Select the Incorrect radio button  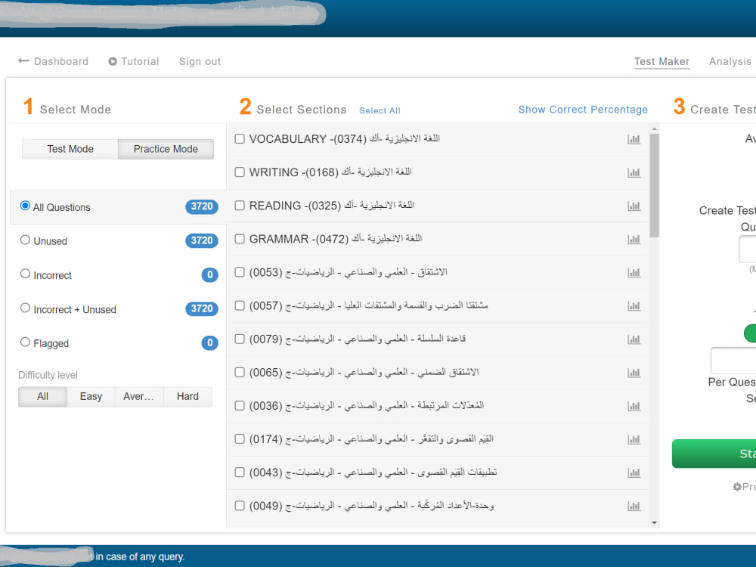coord(25,274)
